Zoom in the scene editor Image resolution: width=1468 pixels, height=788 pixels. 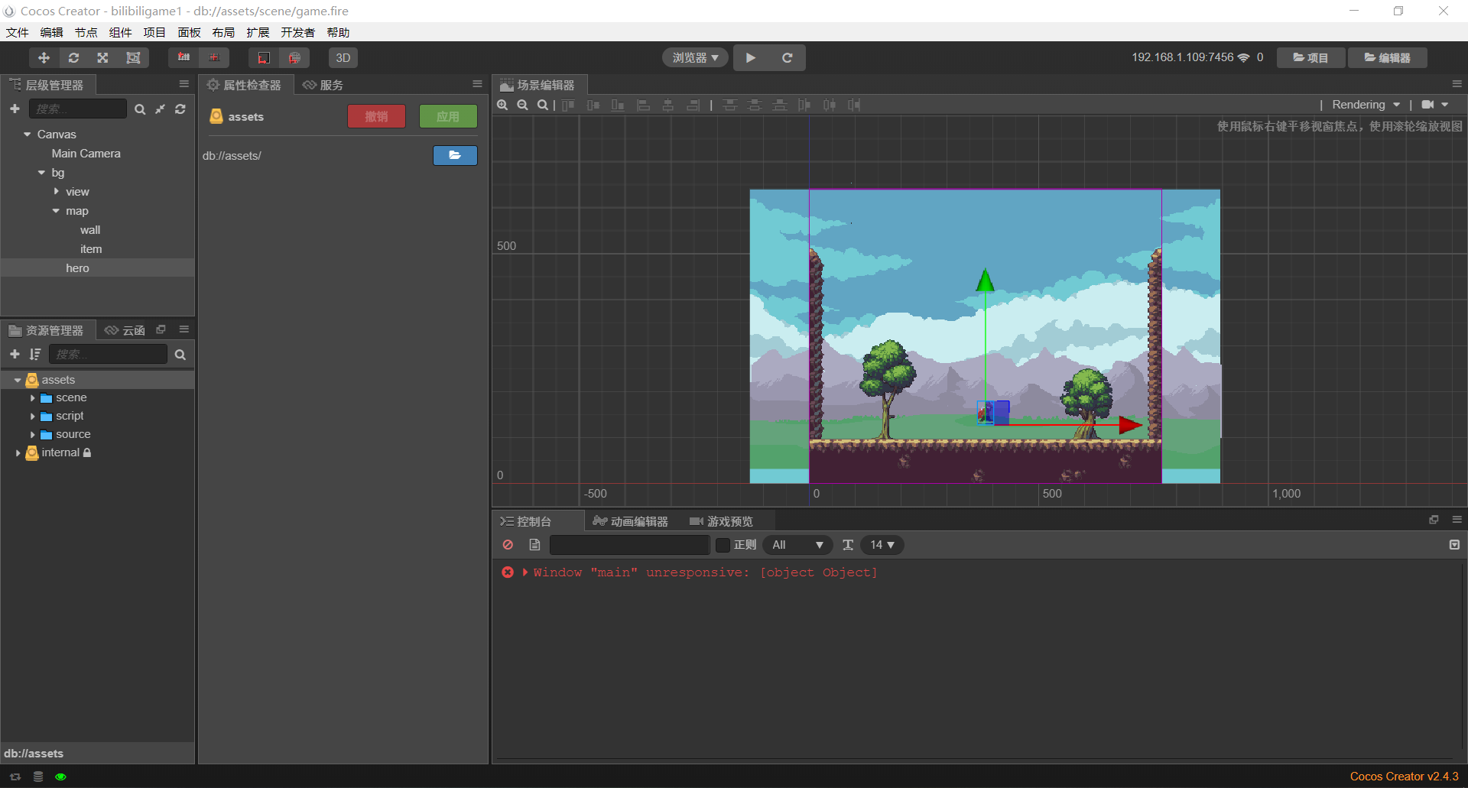point(502,105)
